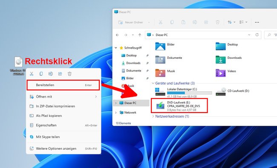
Task: Open Eigenschaften from context menu
Action: pyautogui.click(x=63, y=125)
